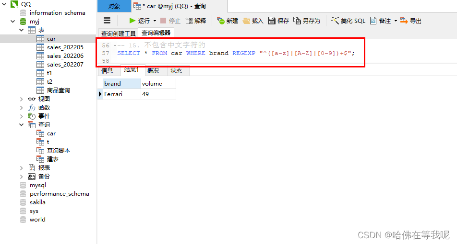This screenshot has width=457, height=244.
Task: Click the 备份 backup tape icon
Action: 32,177
